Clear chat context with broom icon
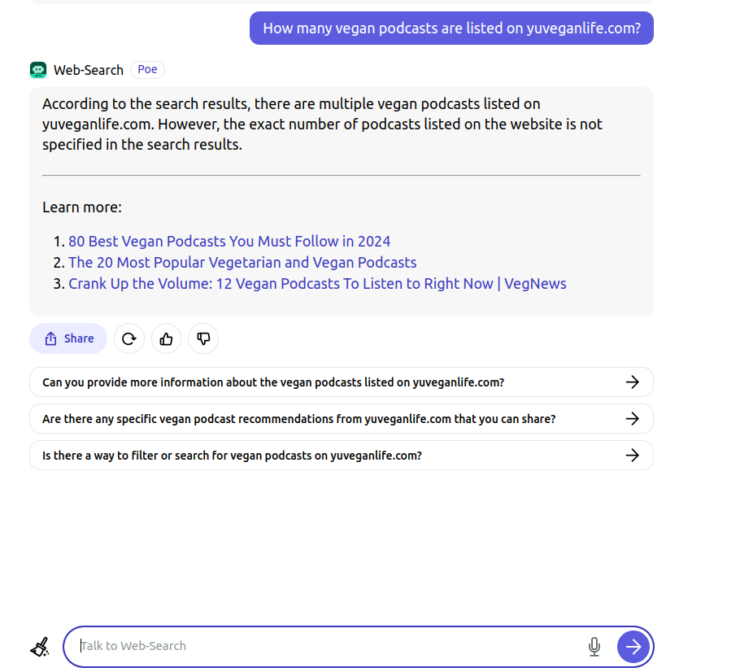The image size is (753, 672). pos(40,647)
